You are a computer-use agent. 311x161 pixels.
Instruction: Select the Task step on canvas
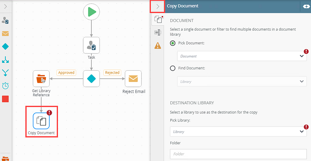click(x=91, y=45)
